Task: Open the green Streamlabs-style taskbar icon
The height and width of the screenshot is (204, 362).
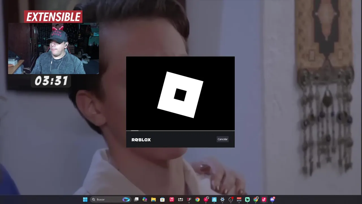Action: tap(247, 199)
